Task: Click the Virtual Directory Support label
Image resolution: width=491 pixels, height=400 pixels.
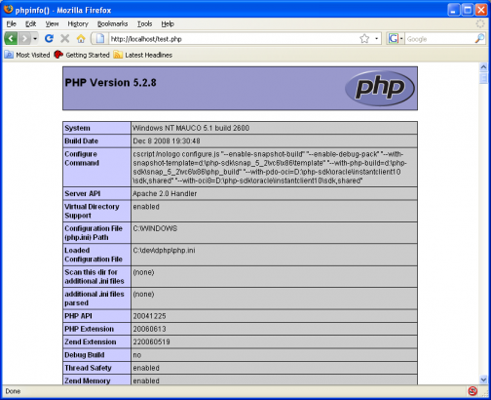Action: pyautogui.click(x=92, y=211)
